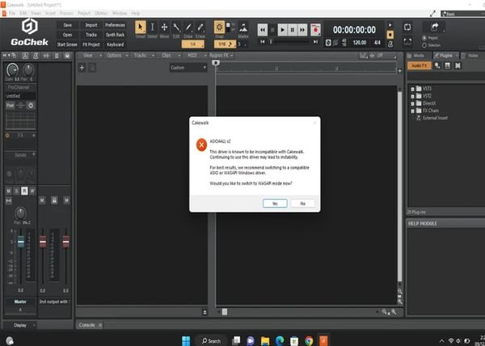This screenshot has height=346, width=485.
Task: Click the Master volume fader
Action: [21, 242]
